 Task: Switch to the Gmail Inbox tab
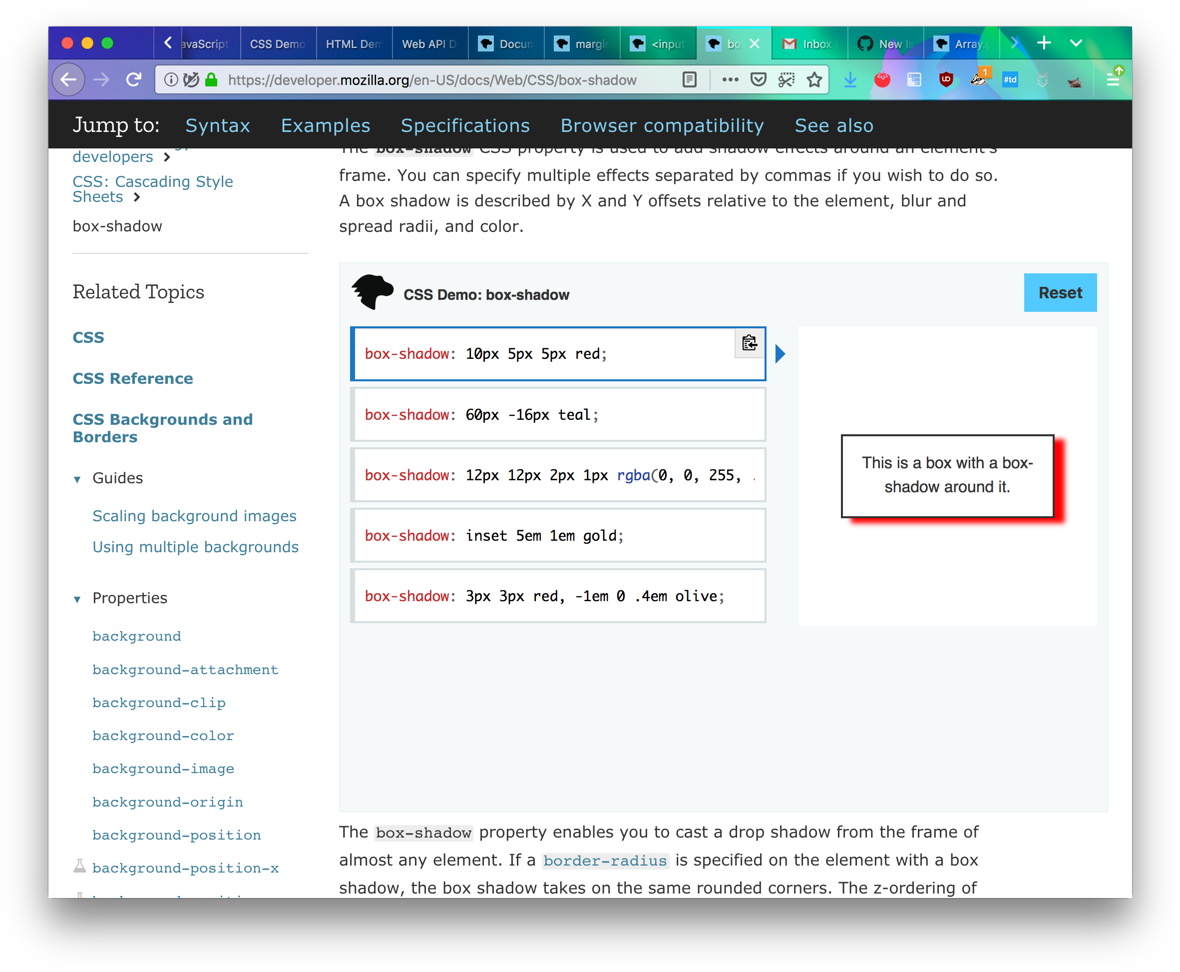[x=809, y=43]
